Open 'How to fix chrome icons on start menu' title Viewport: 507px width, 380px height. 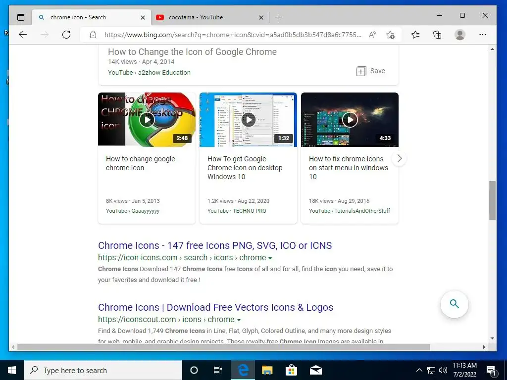click(x=348, y=168)
